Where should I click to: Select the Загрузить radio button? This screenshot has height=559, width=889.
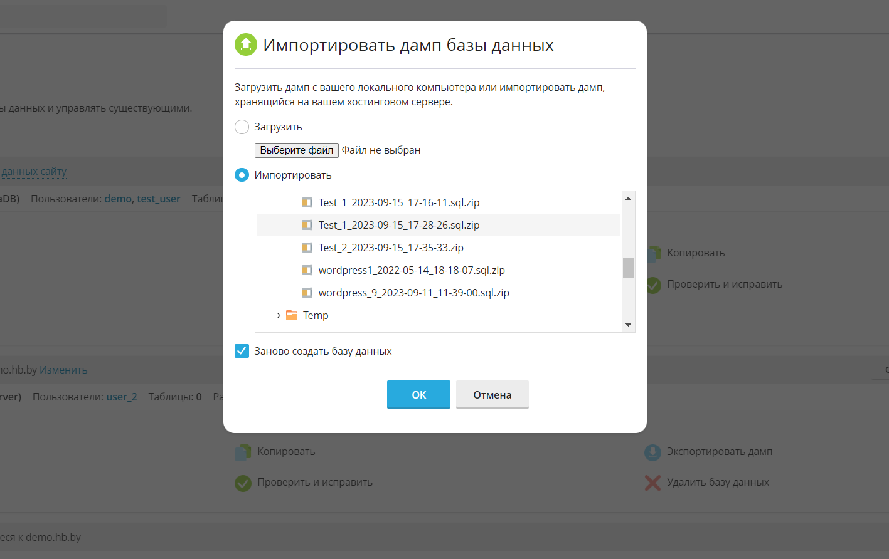click(x=242, y=127)
